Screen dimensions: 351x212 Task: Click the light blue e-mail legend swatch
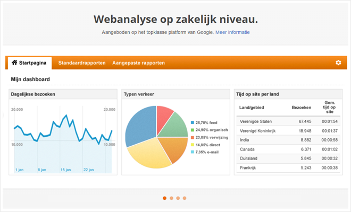pos(193,152)
